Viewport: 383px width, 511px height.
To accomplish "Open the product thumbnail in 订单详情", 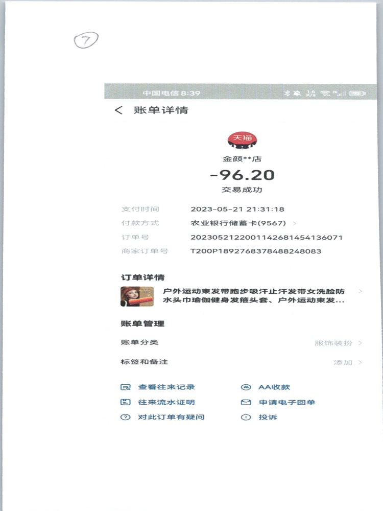I will coord(137,296).
